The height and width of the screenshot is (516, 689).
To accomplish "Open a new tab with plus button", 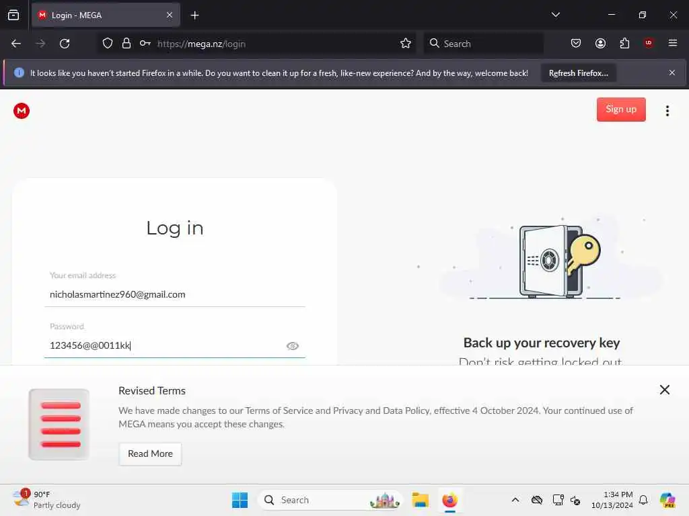I will click(194, 15).
